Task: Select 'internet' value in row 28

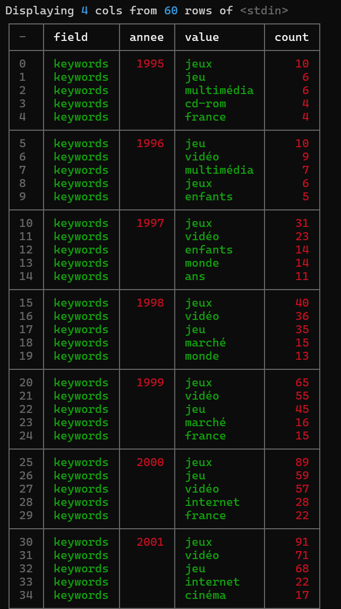Action: coord(212,502)
